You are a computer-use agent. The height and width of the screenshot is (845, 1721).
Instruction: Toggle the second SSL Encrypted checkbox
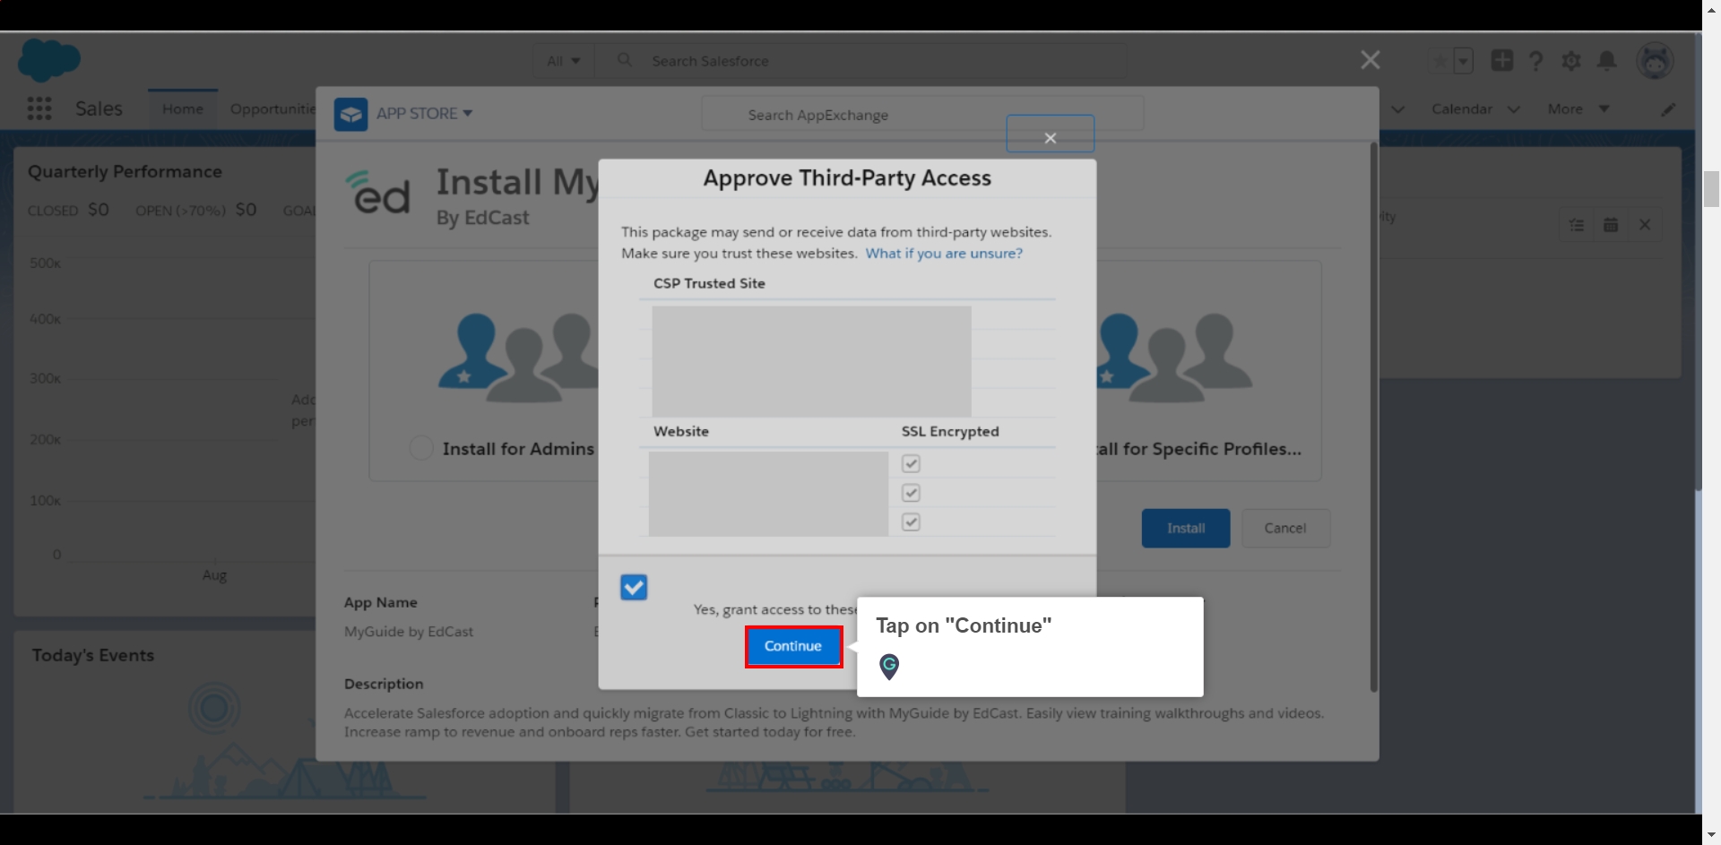[911, 493]
